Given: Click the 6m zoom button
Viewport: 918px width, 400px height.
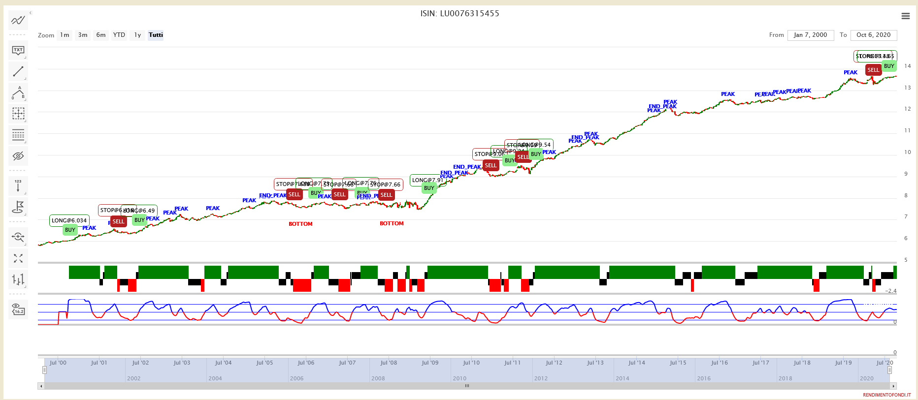Looking at the screenshot, I should coord(101,35).
